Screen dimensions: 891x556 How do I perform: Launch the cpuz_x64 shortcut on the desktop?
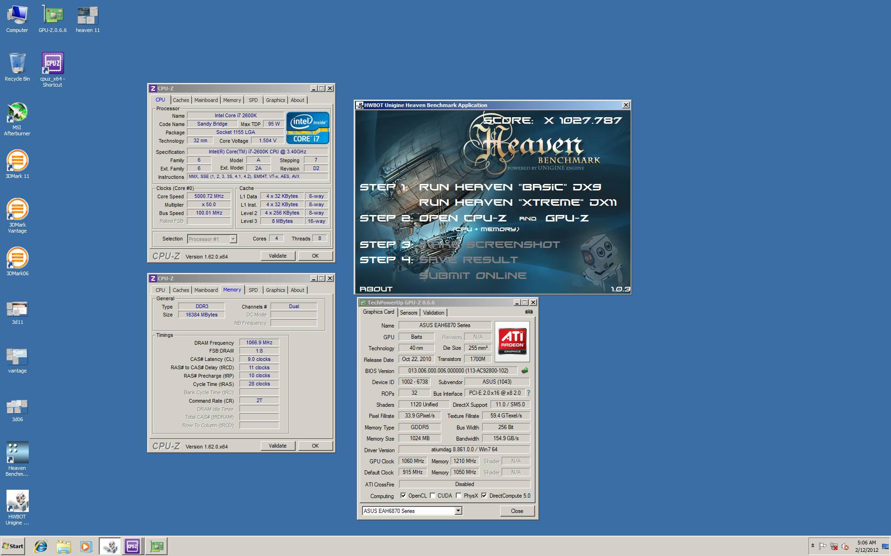(x=52, y=69)
